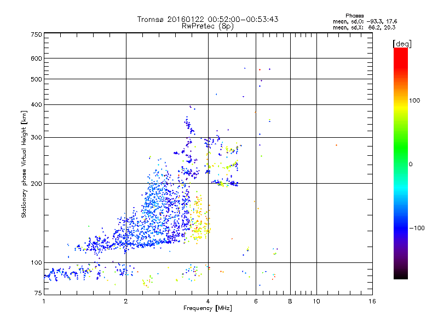Click the y-axis label '400'
Image resolution: width=438 pixels, height=328 pixels.
tap(36, 105)
